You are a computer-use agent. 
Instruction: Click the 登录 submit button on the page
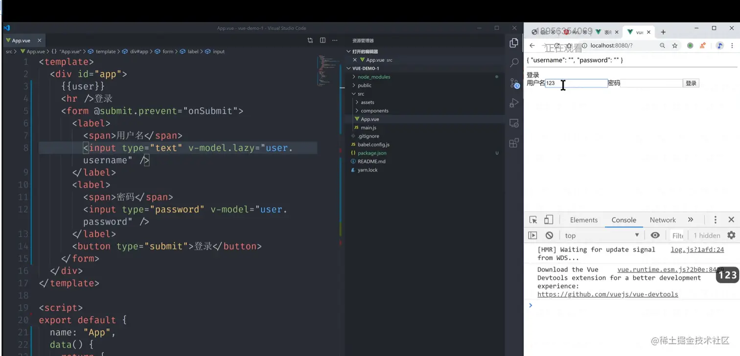click(691, 83)
